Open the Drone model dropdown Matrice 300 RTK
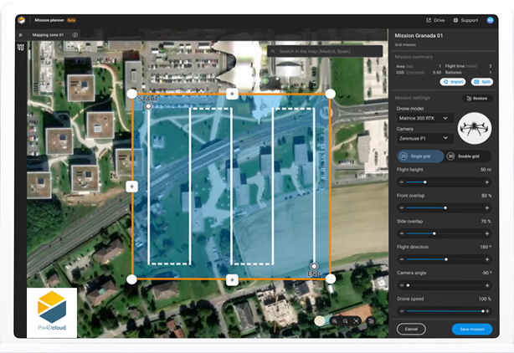 [425, 118]
